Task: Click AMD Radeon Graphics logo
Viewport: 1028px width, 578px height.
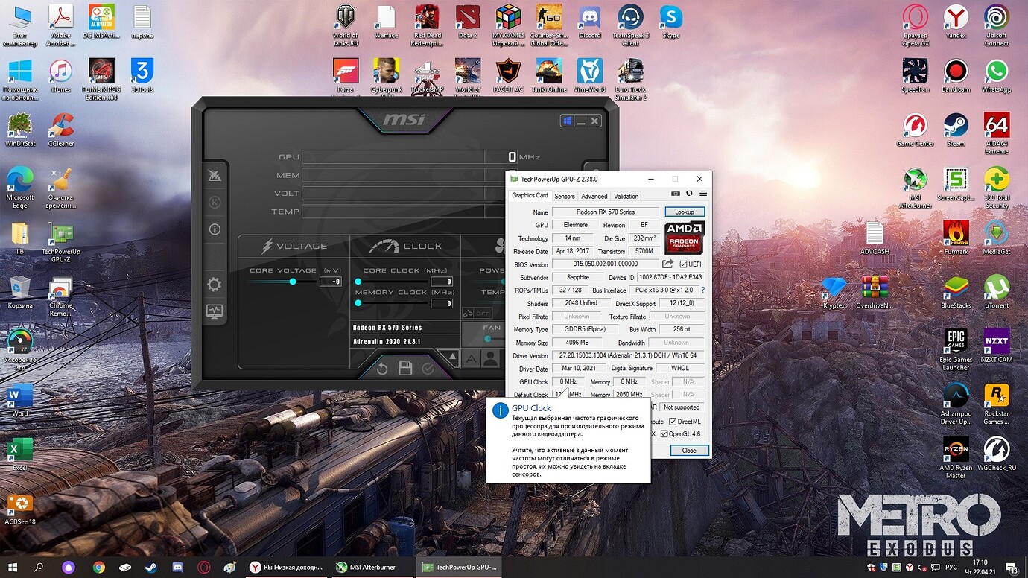Action: (x=685, y=238)
